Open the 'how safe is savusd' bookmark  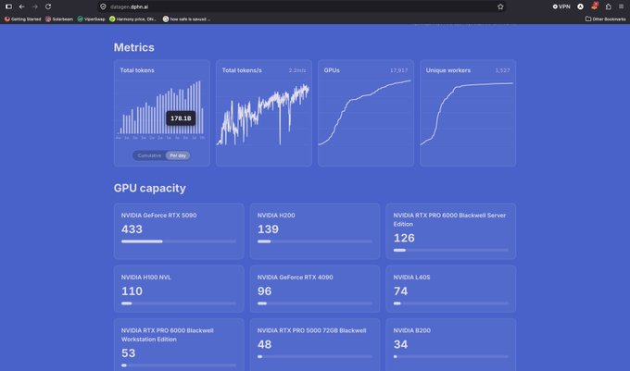pos(186,19)
